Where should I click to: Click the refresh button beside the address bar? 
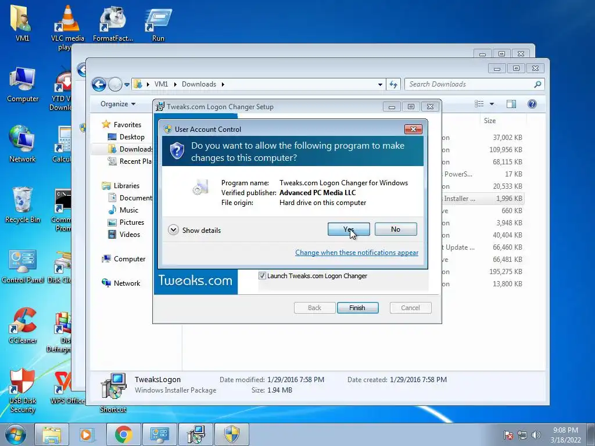tap(393, 84)
